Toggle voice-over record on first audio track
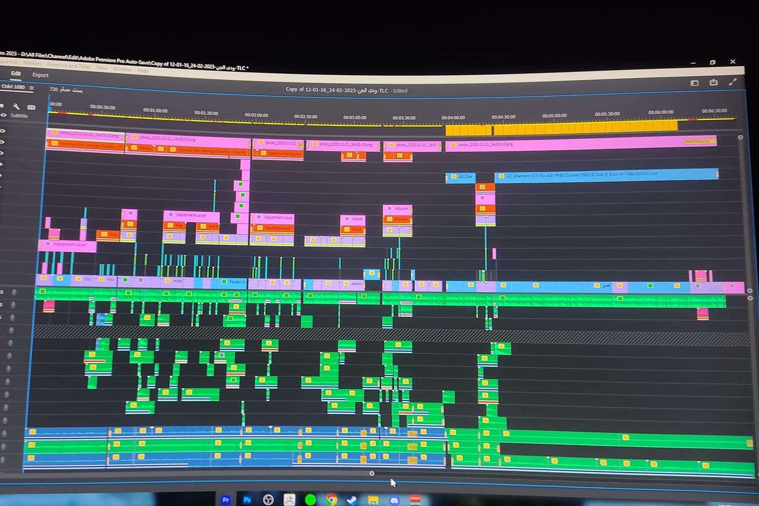759x506 pixels. pyautogui.click(x=14, y=292)
